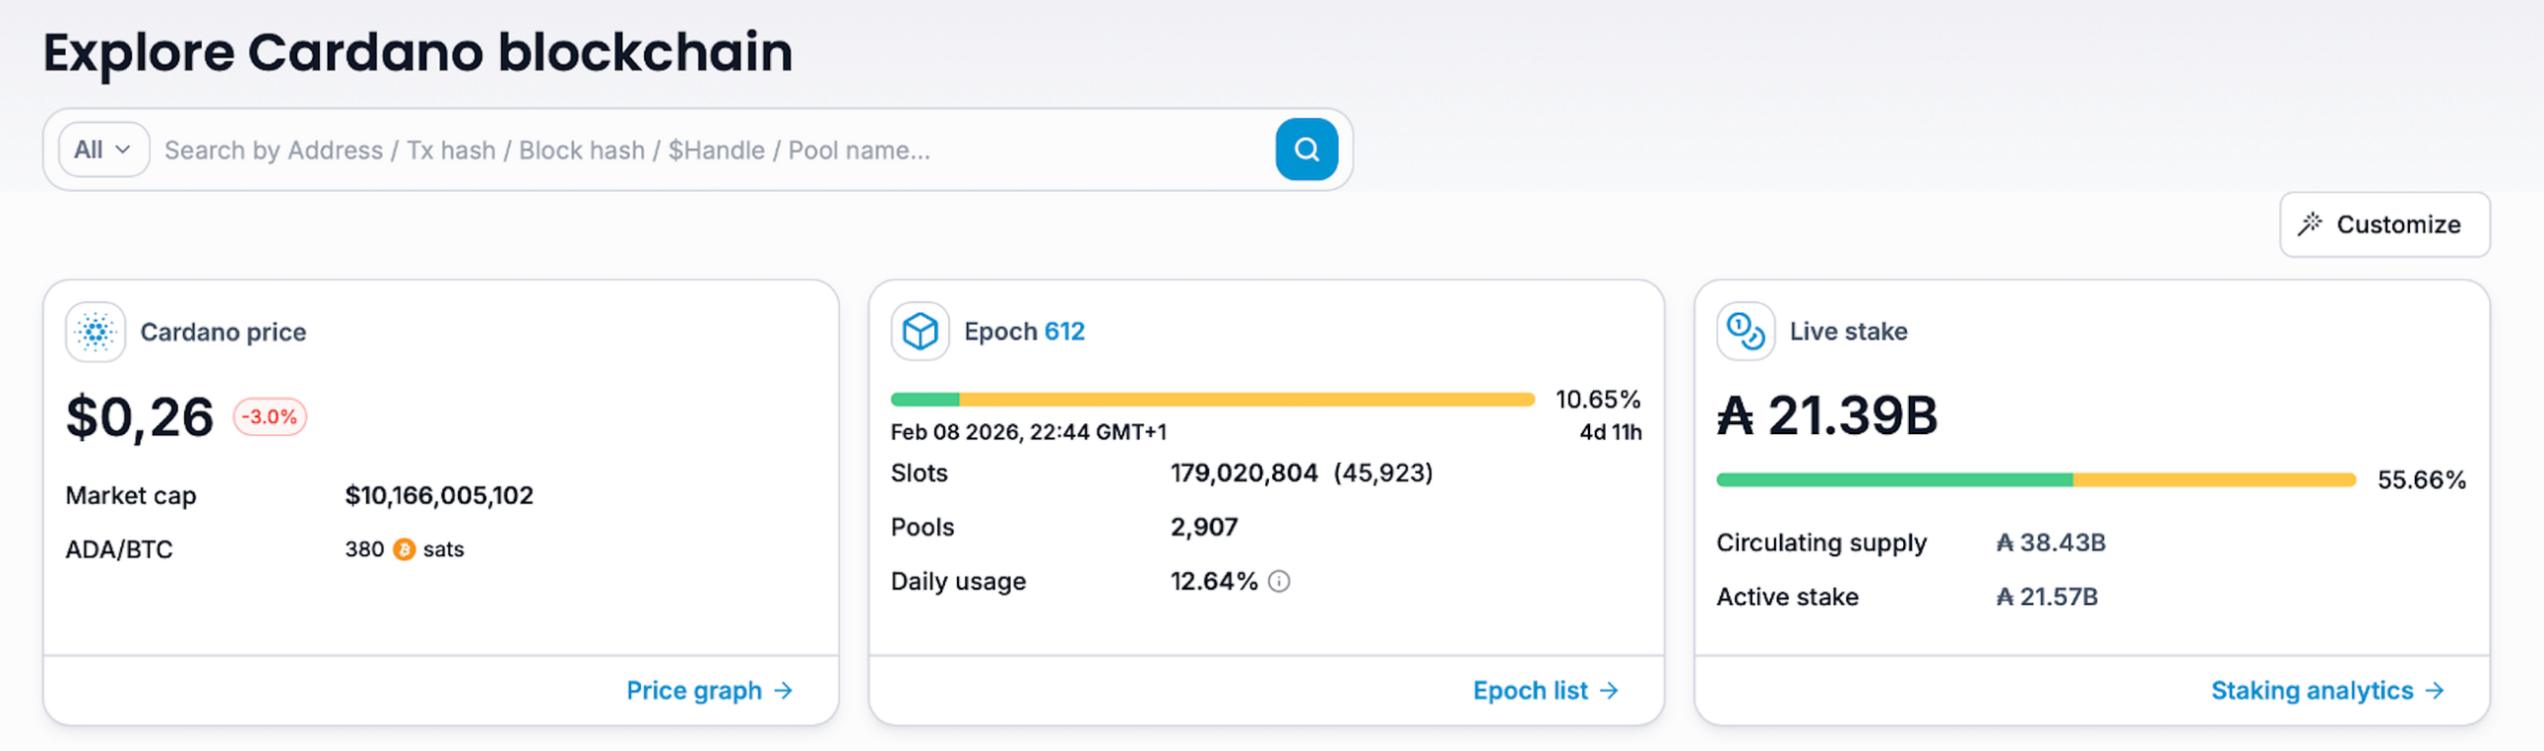Click the market cap value $10,166,005,102
The image size is (2544, 751).
[x=439, y=495]
